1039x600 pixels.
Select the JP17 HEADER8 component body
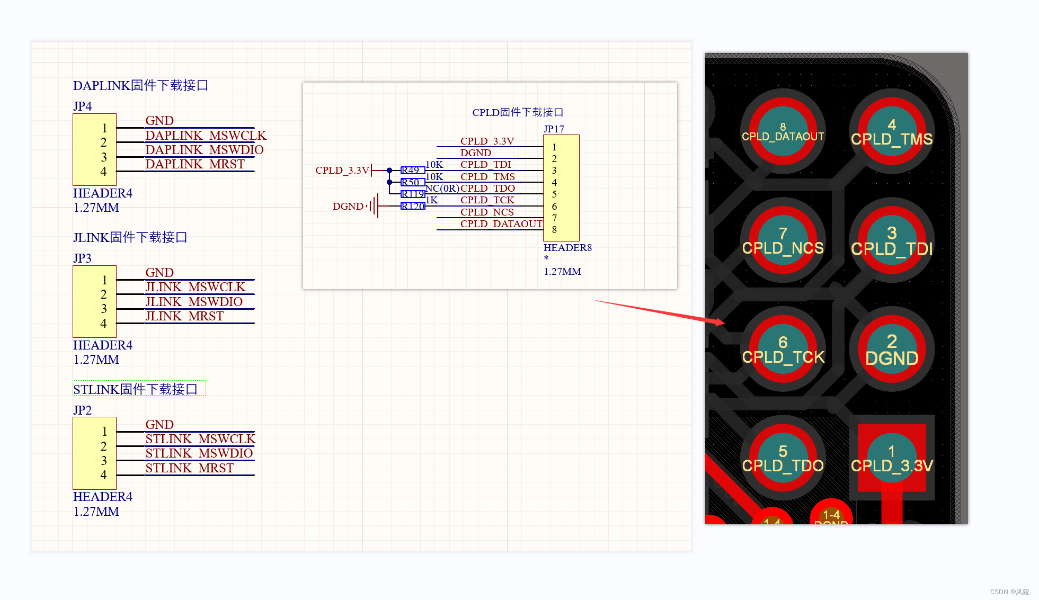tap(561, 188)
